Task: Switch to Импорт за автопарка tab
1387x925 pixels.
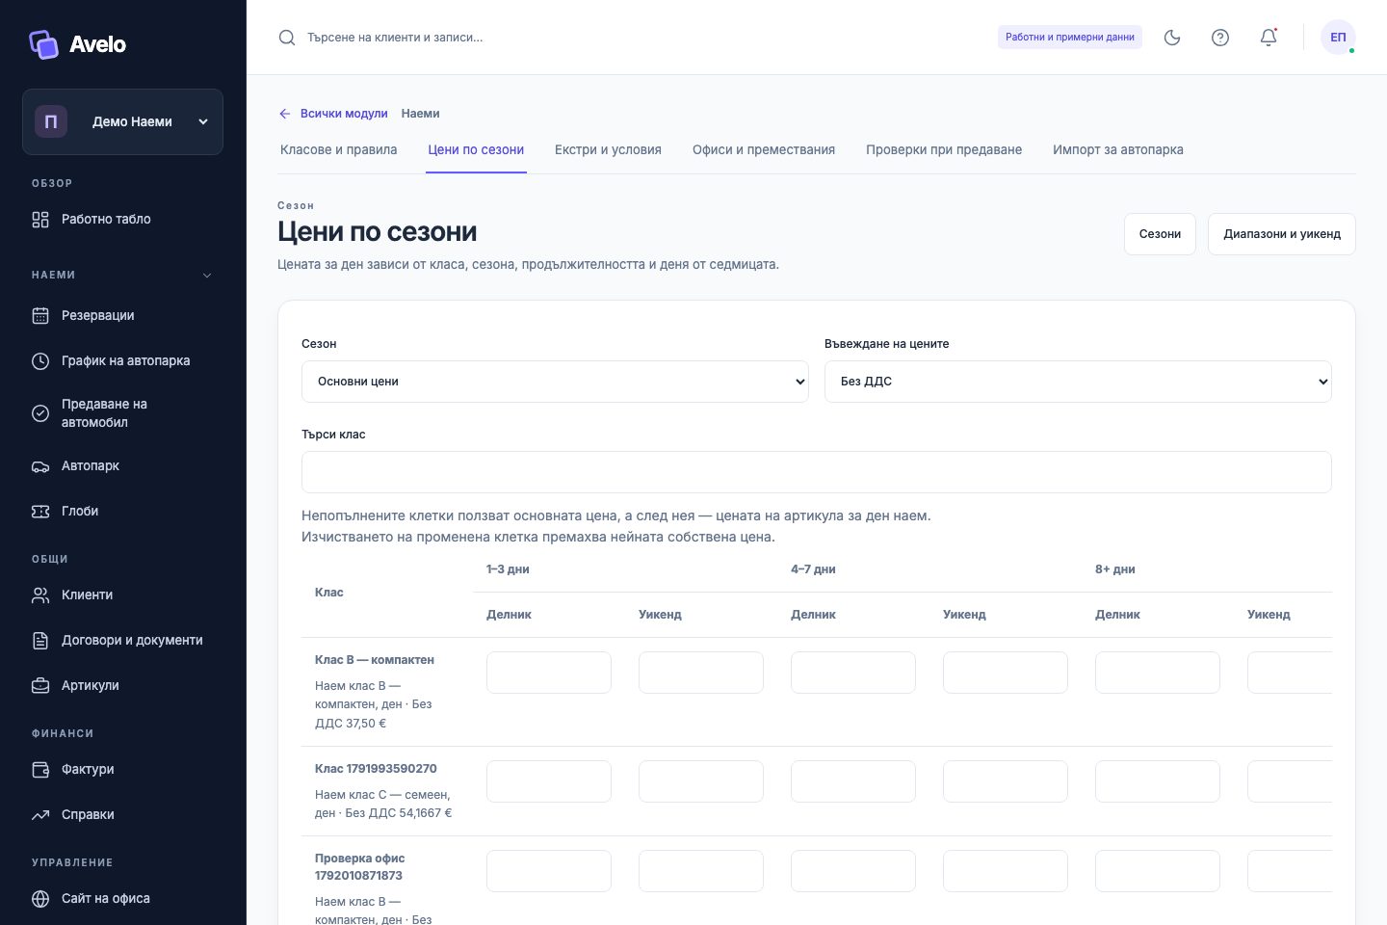Action: (x=1118, y=150)
